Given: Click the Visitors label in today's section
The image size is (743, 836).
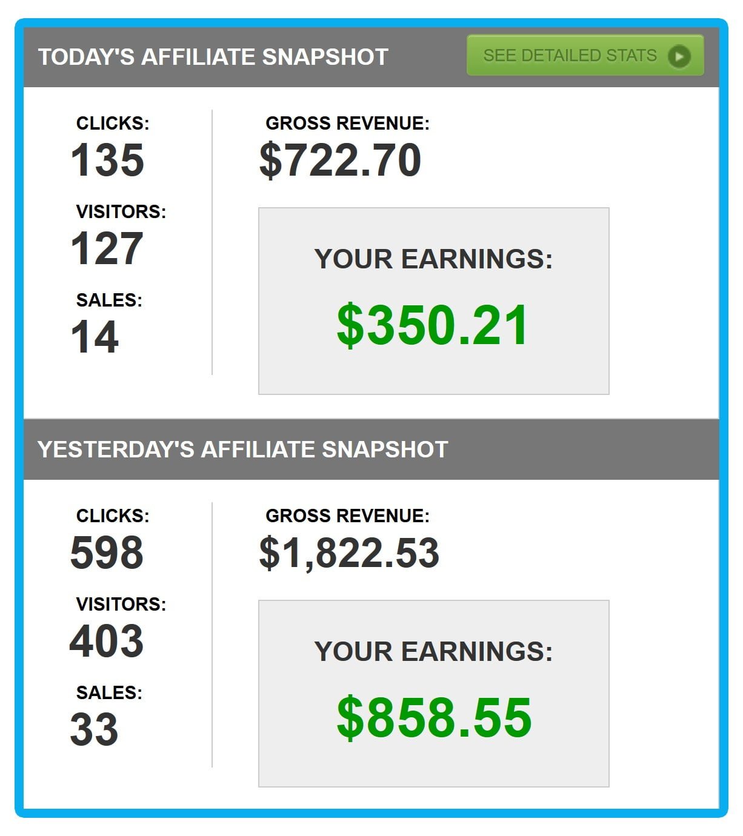Looking at the screenshot, I should click(121, 212).
